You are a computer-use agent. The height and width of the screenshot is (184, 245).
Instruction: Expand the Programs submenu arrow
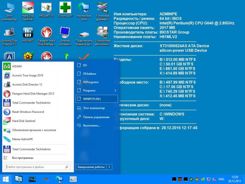click(115, 90)
